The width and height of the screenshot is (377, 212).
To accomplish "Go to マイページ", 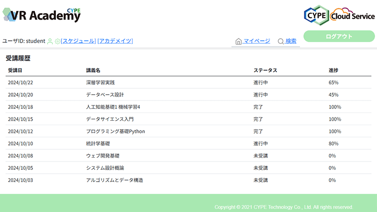I will click(257, 41).
